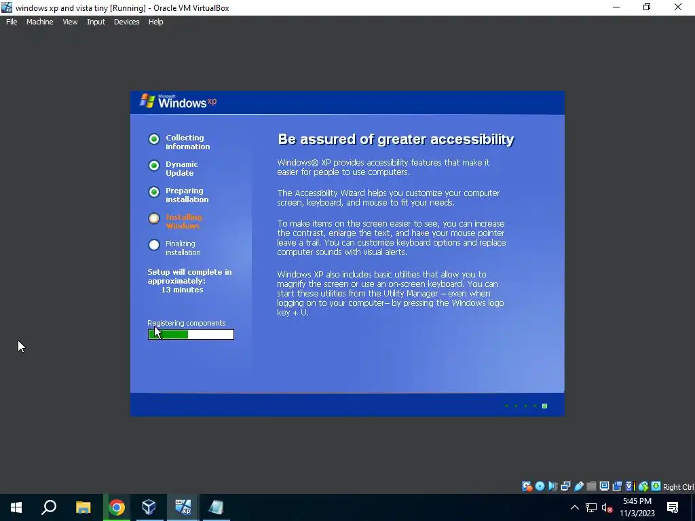The width and height of the screenshot is (695, 521).
Task: Click the Preparing installation step indicator
Action: click(154, 192)
